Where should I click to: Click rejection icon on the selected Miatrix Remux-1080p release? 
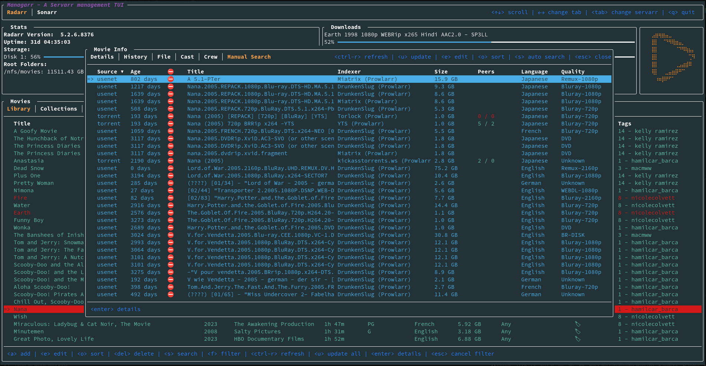[171, 79]
